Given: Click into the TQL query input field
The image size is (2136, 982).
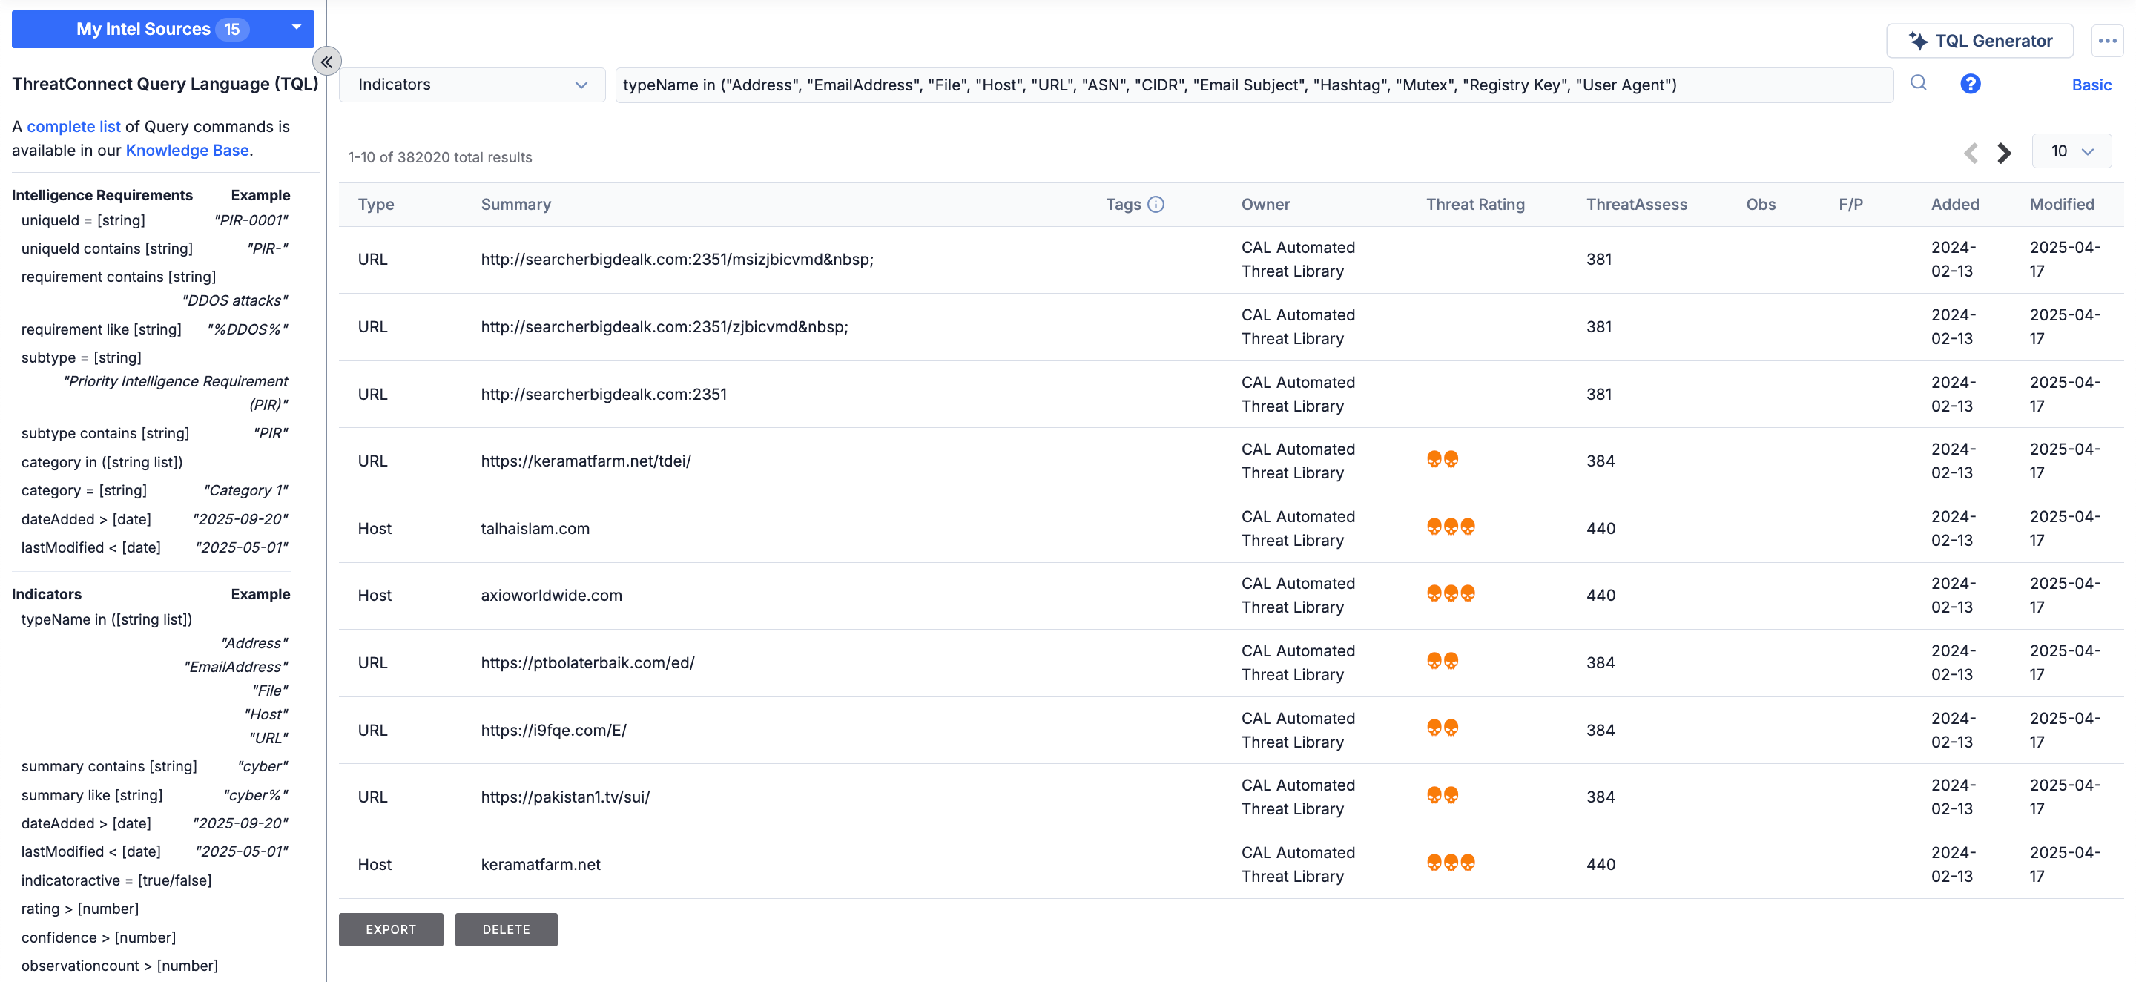Looking at the screenshot, I should tap(1253, 85).
